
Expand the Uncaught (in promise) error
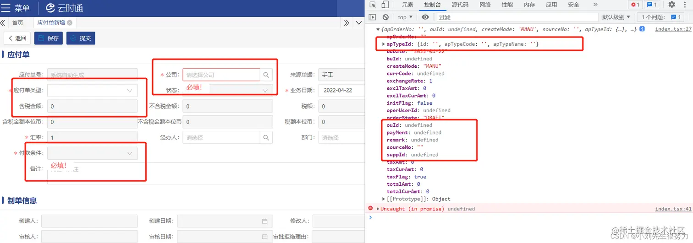click(378, 209)
